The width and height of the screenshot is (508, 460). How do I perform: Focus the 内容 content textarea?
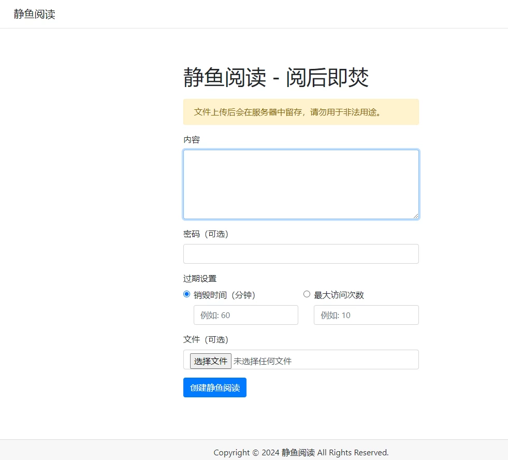click(x=300, y=184)
